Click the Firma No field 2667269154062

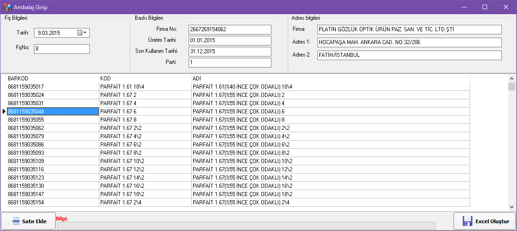230,29
